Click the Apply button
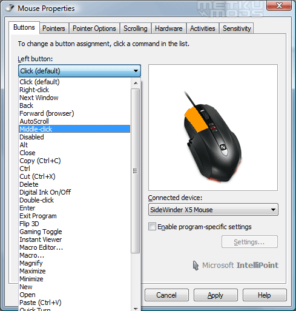This screenshot has height=311, width=296. [215, 295]
